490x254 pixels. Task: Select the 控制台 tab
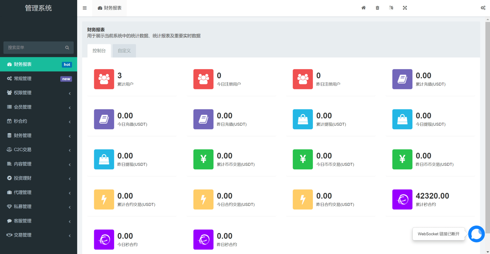[x=99, y=51]
